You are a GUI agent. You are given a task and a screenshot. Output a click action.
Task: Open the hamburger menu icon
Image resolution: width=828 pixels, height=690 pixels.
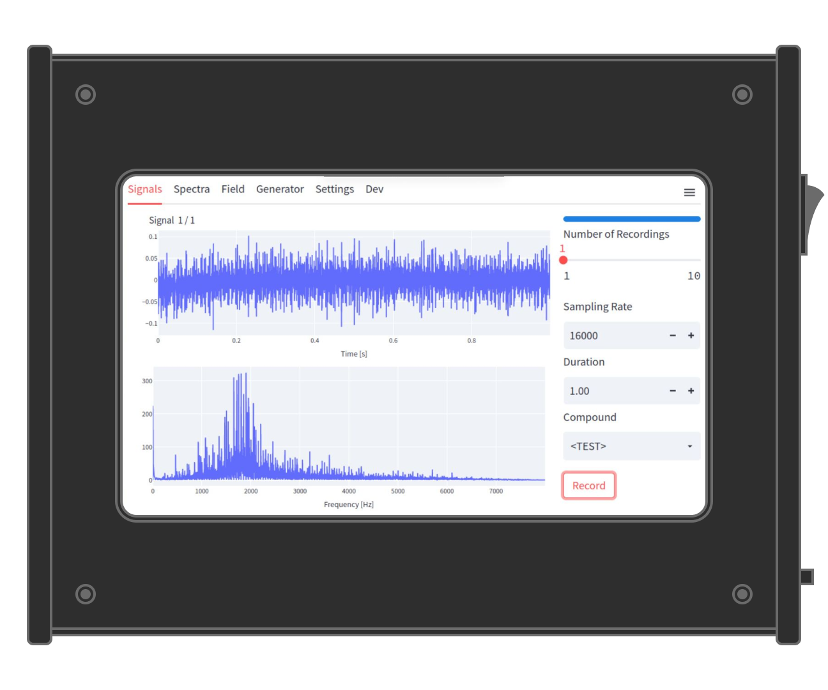click(689, 192)
